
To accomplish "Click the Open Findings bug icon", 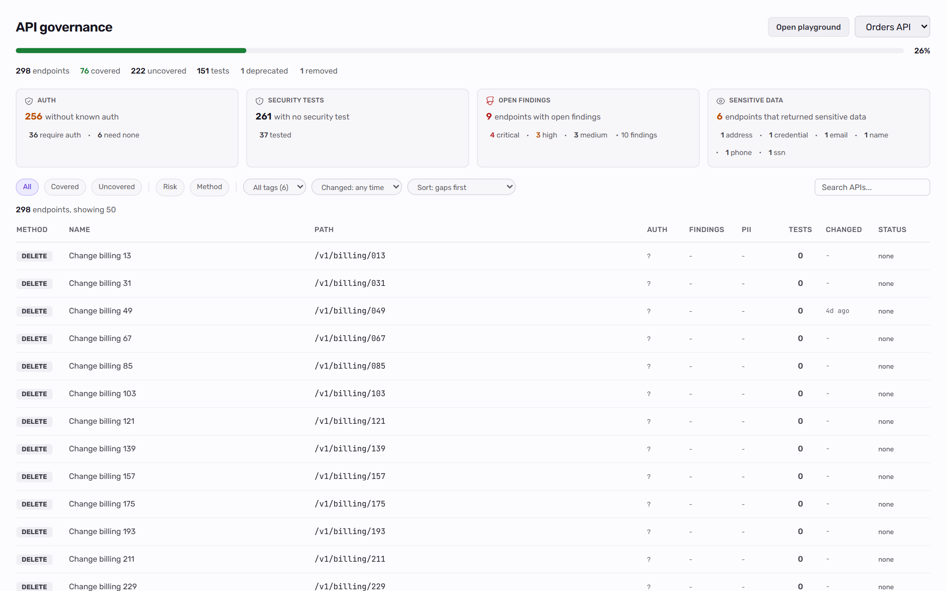I will (x=490, y=101).
